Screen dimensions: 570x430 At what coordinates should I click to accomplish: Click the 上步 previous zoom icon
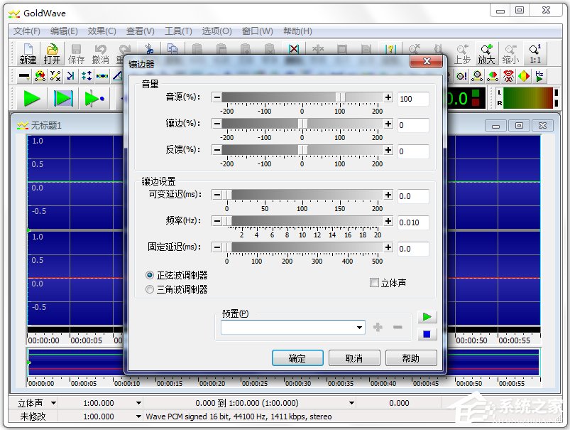tap(462, 53)
